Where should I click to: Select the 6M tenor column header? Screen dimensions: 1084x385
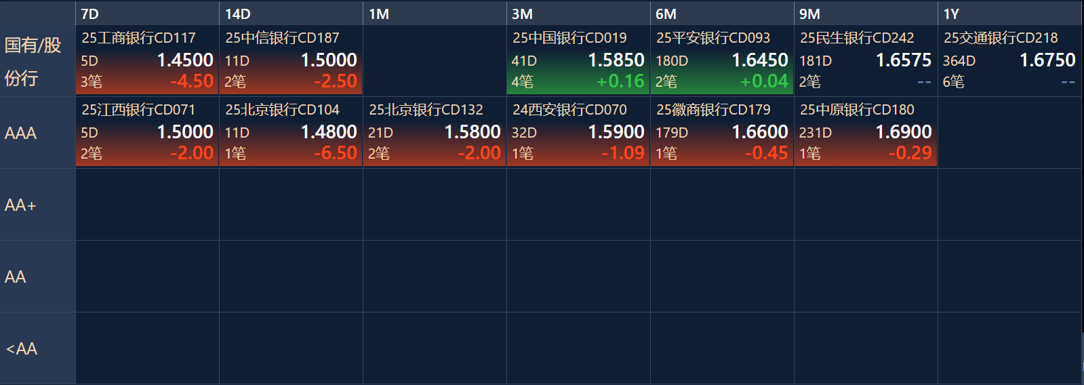tap(722, 14)
